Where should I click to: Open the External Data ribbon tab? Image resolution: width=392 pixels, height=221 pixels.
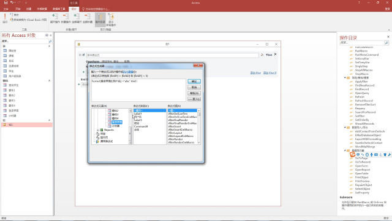[42, 9]
